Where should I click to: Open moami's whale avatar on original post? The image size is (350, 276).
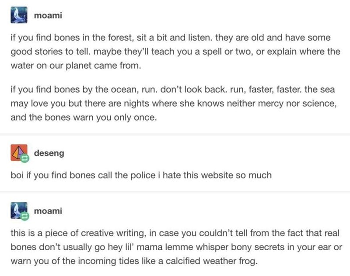(x=19, y=15)
